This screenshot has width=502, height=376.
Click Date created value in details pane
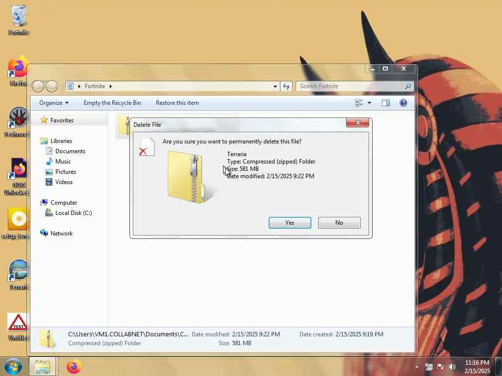point(359,334)
